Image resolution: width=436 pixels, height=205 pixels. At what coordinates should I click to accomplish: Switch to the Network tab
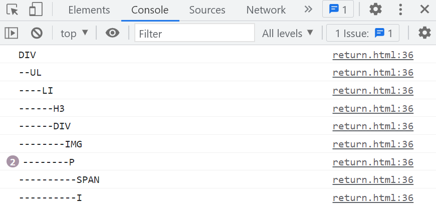point(266,10)
